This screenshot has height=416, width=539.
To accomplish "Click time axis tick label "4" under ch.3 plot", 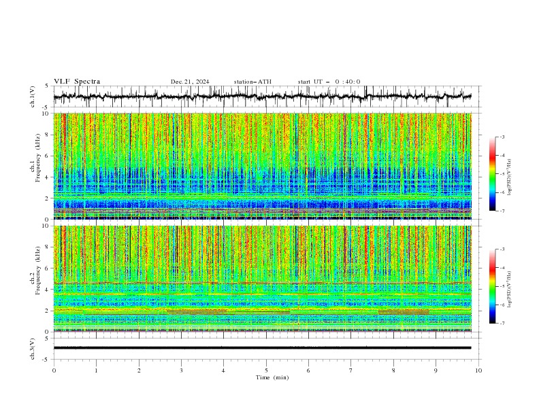I will tap(223, 370).
